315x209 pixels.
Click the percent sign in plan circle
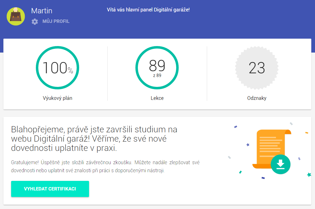(70, 70)
